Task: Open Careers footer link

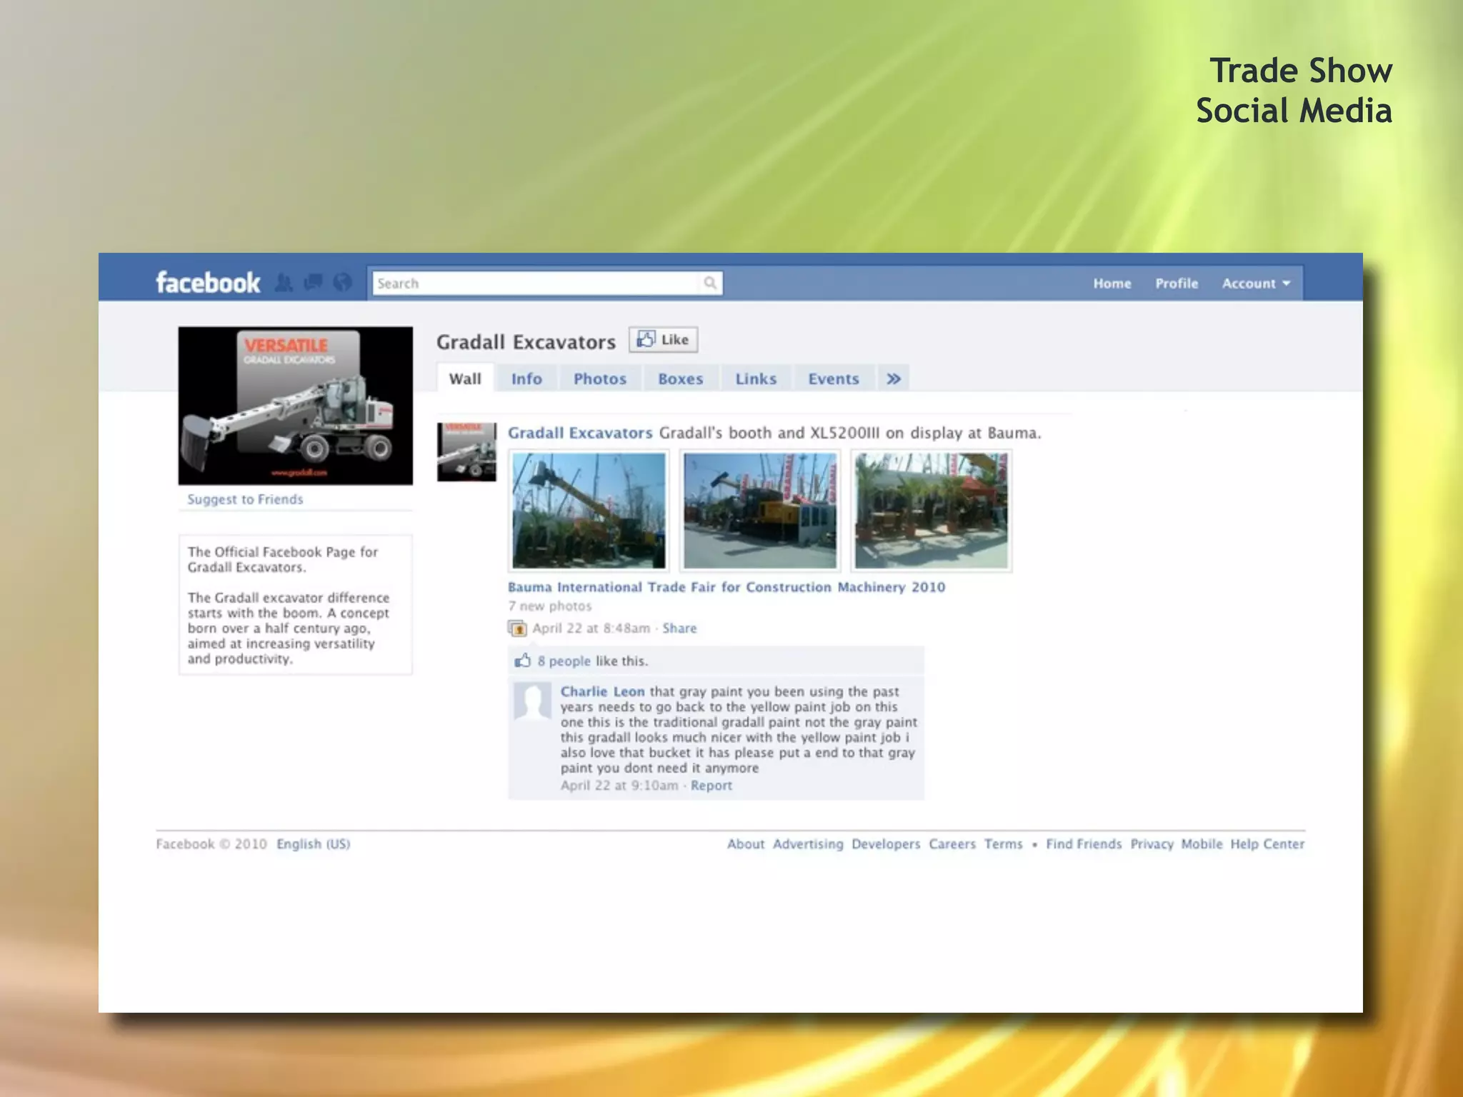Action: (952, 844)
